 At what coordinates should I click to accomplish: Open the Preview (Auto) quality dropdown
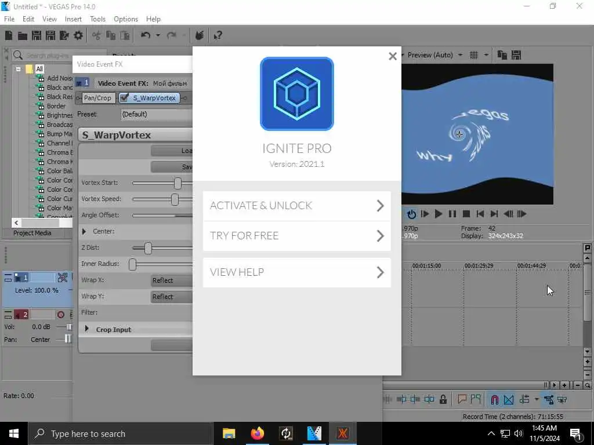coord(460,55)
